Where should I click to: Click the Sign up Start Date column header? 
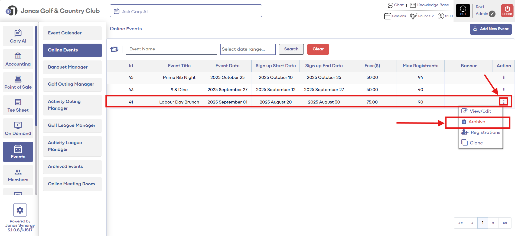[x=276, y=66]
